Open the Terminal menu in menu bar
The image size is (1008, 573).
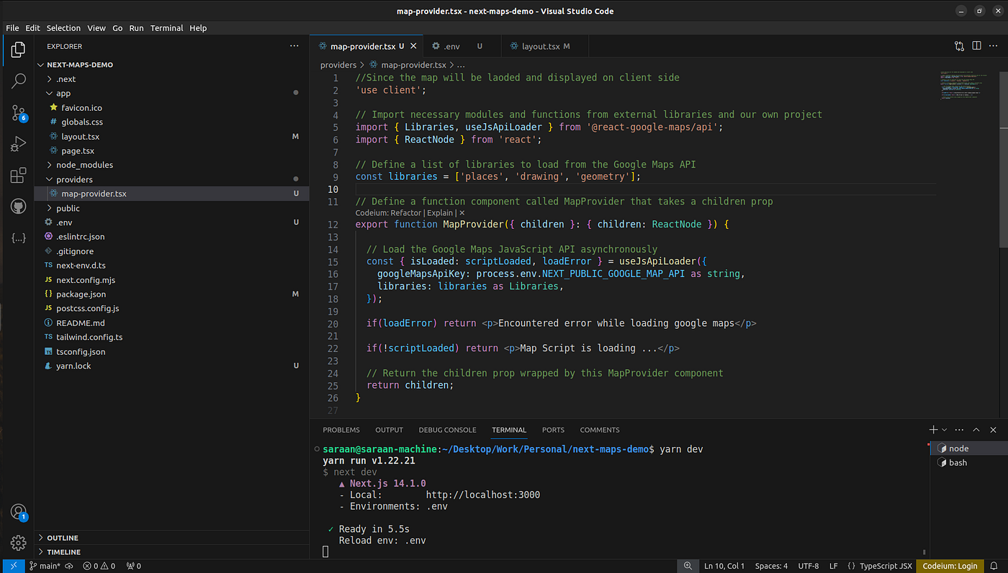point(166,28)
